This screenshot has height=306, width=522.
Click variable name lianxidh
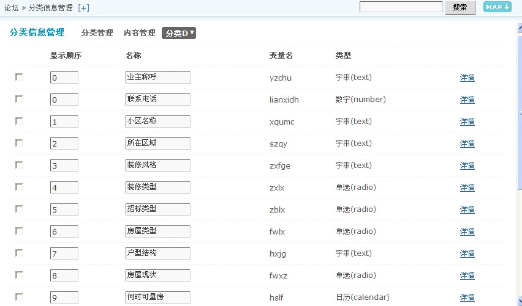tap(284, 100)
